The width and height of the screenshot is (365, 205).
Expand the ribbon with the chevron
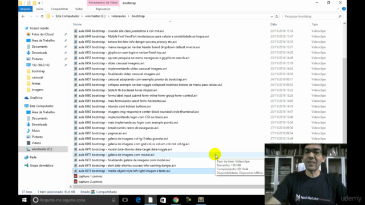click(338, 9)
